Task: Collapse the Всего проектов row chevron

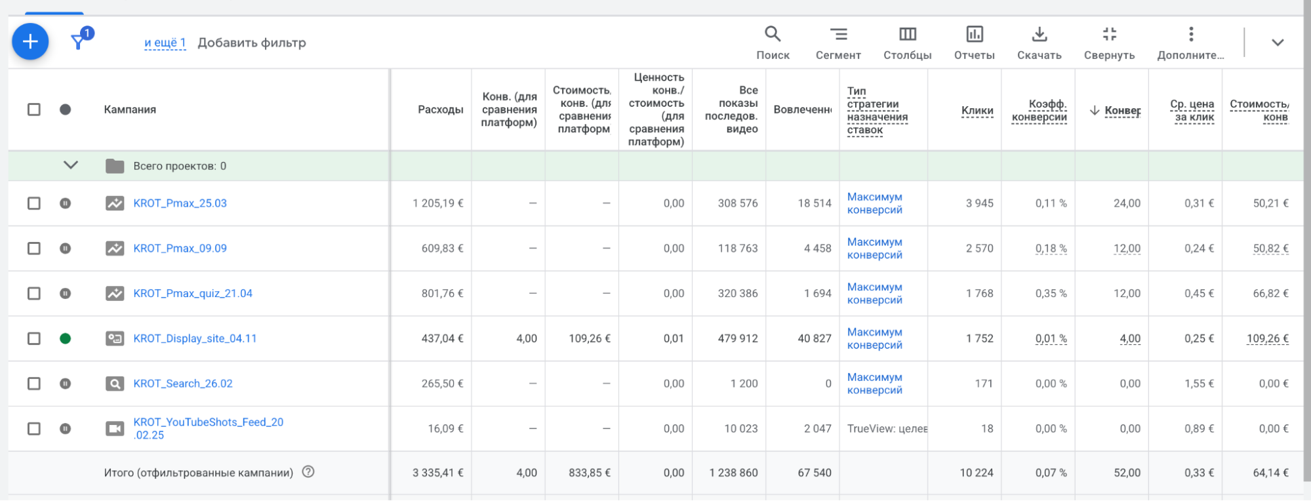Action: (x=71, y=165)
